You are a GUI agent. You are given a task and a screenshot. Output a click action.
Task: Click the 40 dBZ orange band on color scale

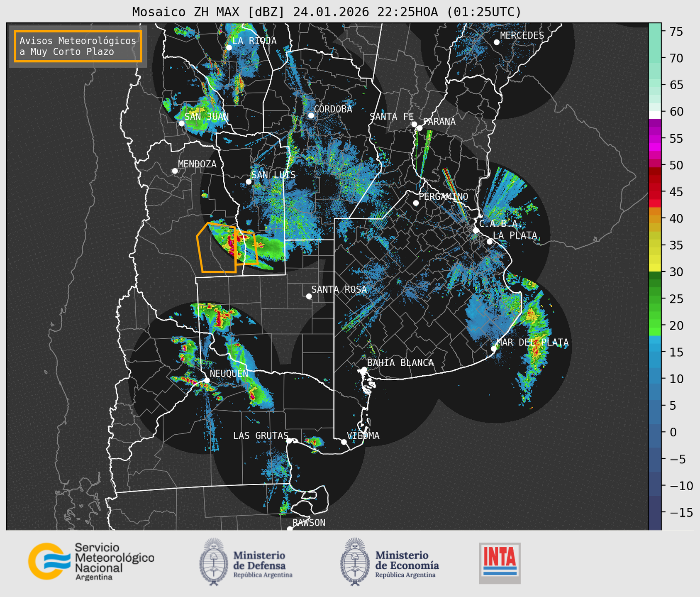click(x=655, y=219)
